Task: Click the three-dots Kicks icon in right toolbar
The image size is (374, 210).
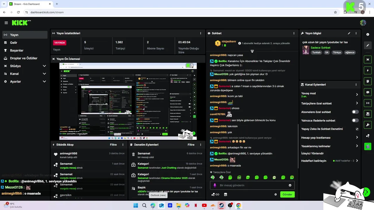Action: [x=368, y=136]
